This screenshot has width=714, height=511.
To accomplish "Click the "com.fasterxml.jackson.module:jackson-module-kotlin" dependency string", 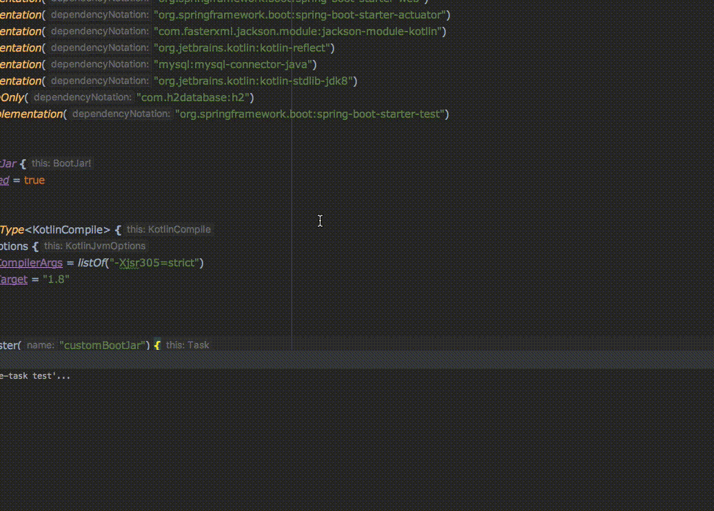I will pyautogui.click(x=298, y=32).
